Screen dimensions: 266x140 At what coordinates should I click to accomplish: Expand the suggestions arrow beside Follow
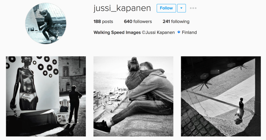coord(181,8)
